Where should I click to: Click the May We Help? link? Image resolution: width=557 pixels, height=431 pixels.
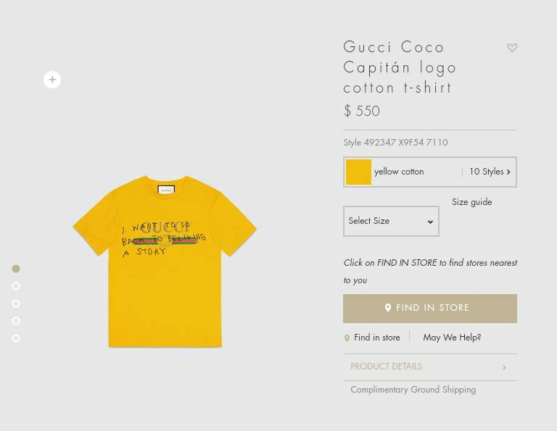tap(452, 338)
